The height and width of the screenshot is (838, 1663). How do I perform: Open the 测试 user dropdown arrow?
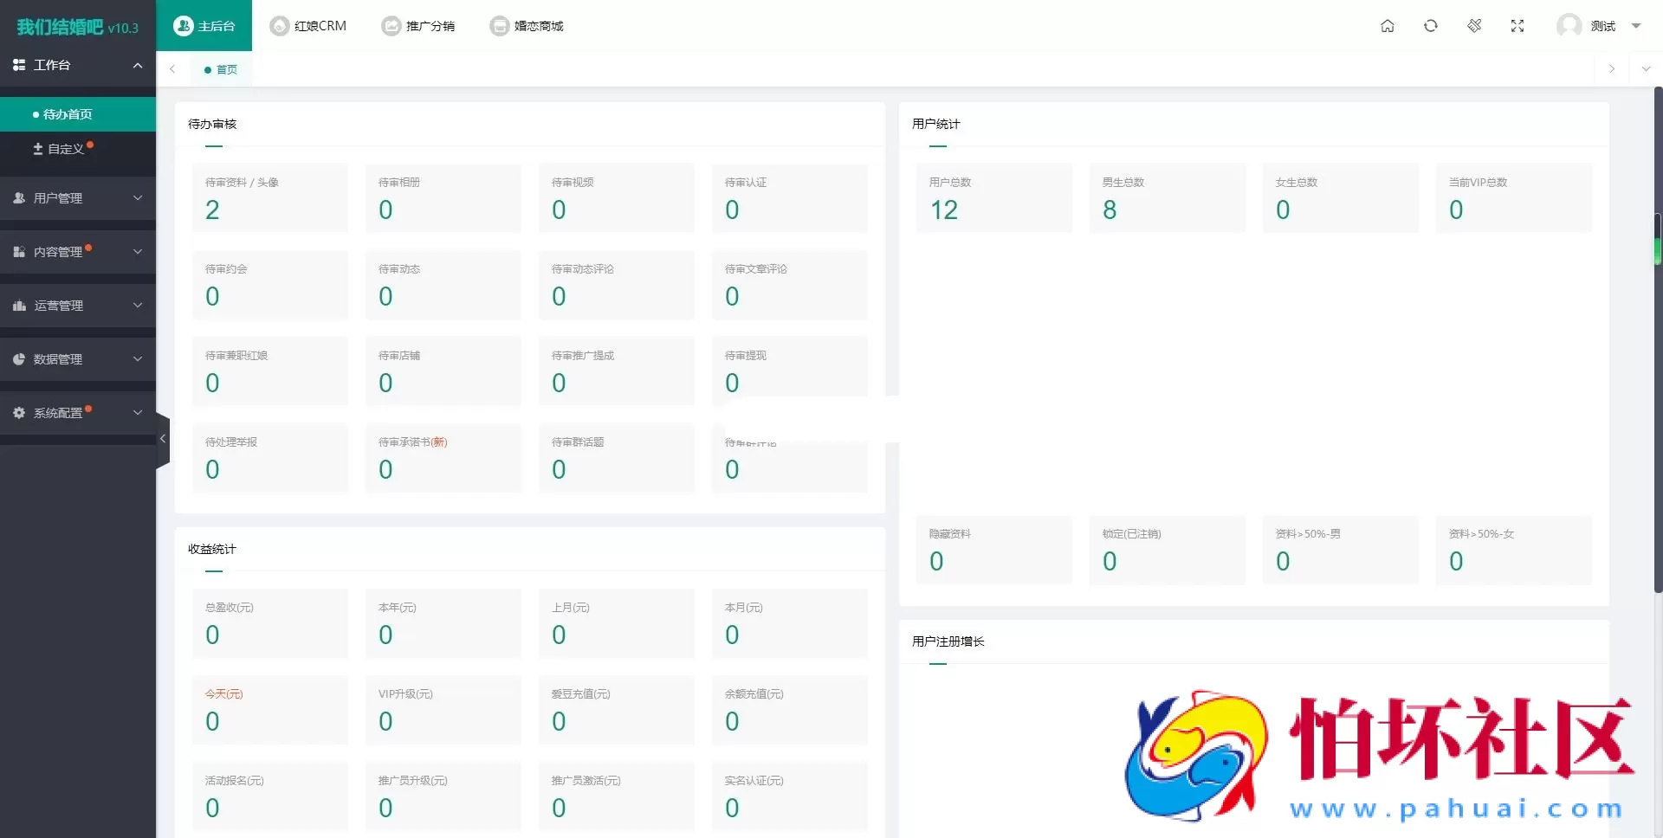pos(1636,26)
